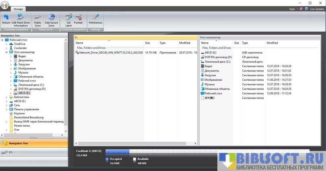This screenshot has height=171, width=326.
Task: Click Live Update link
Action: click(316, 9)
